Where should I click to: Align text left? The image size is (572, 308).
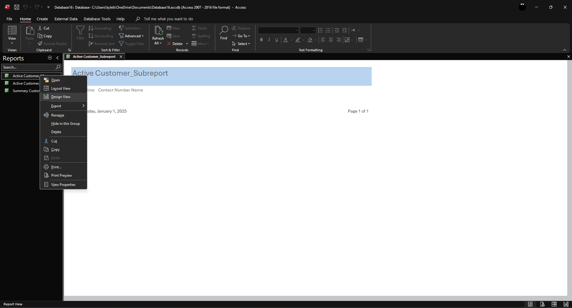[x=323, y=40]
